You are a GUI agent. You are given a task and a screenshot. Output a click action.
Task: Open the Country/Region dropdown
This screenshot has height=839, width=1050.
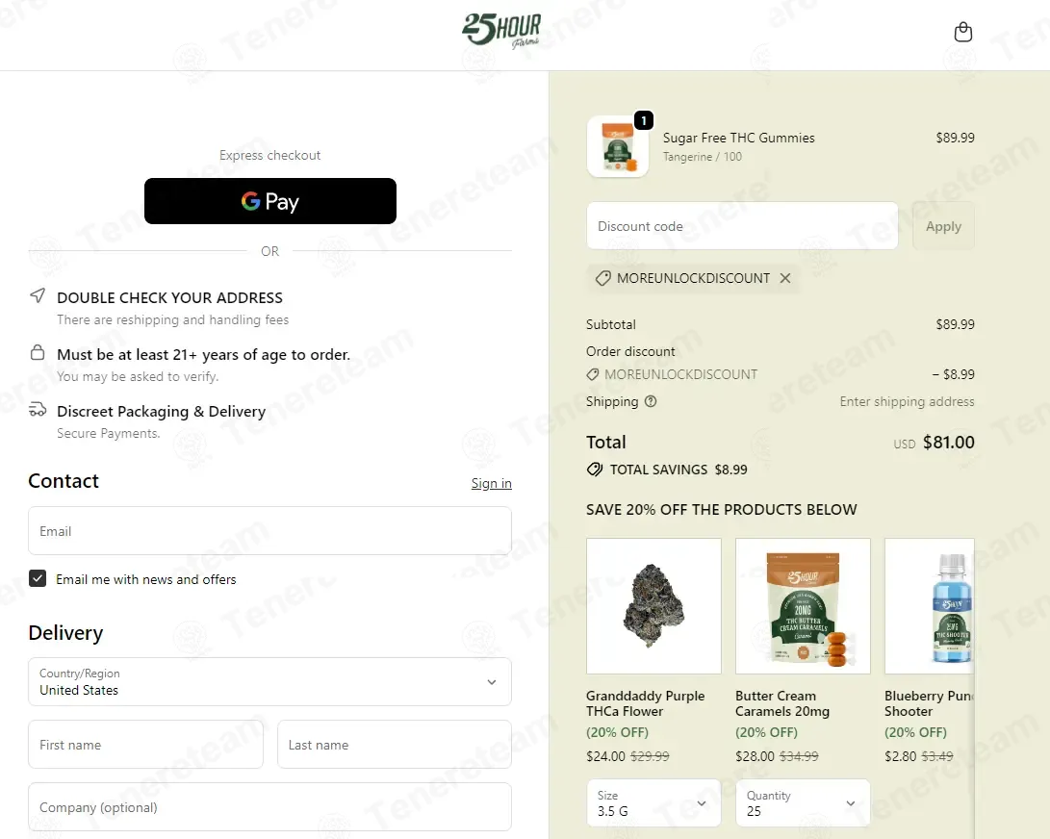tap(269, 681)
